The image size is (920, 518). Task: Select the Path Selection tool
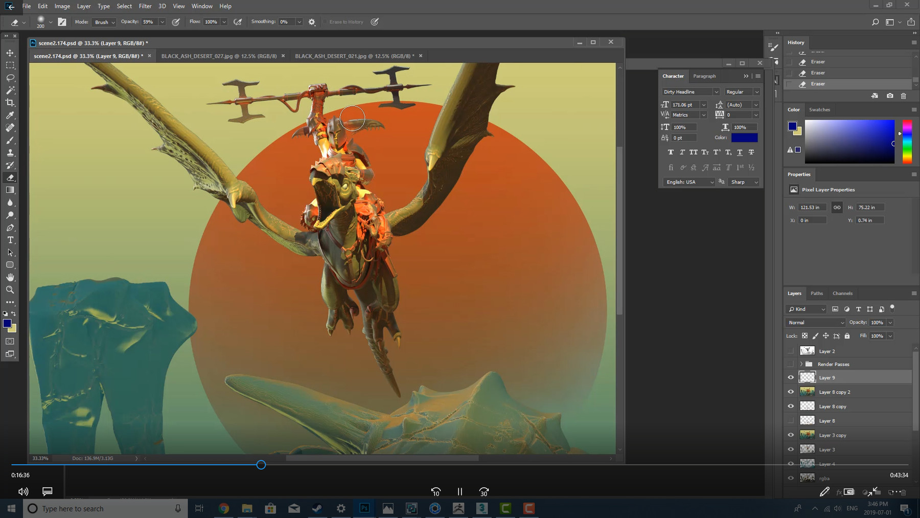point(10,253)
